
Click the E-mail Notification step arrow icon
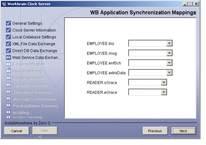click(x=8, y=64)
